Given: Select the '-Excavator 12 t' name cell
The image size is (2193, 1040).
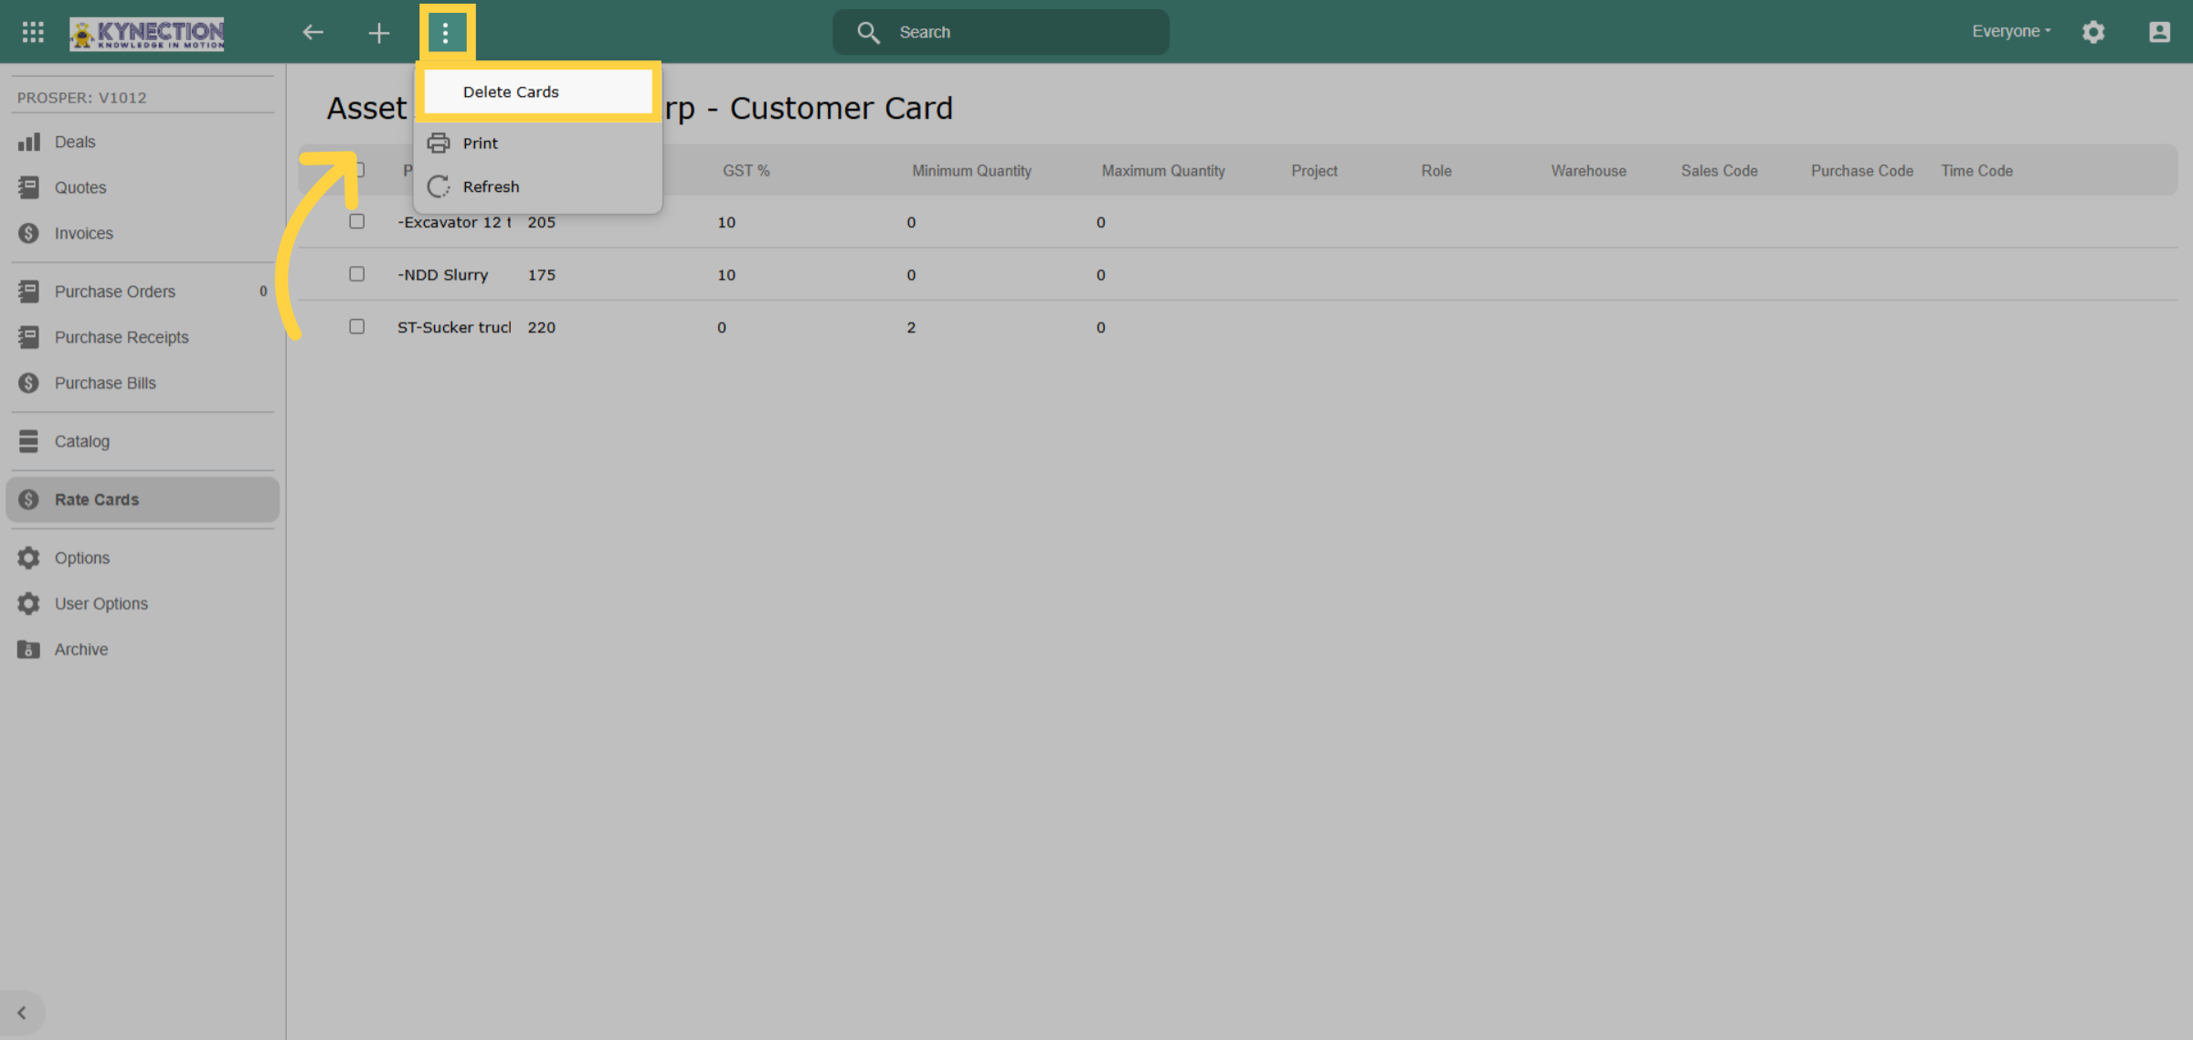Looking at the screenshot, I should (454, 222).
